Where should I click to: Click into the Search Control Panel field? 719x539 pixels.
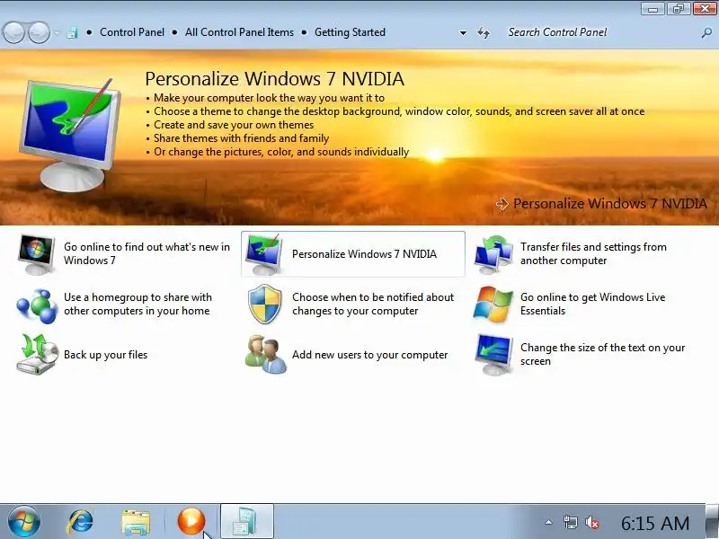click(600, 32)
